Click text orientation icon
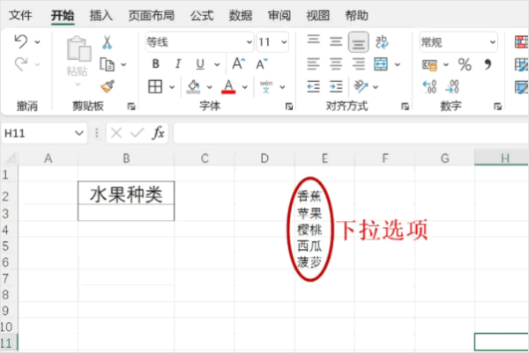Viewport: 529px width, 353px height. tap(361, 86)
